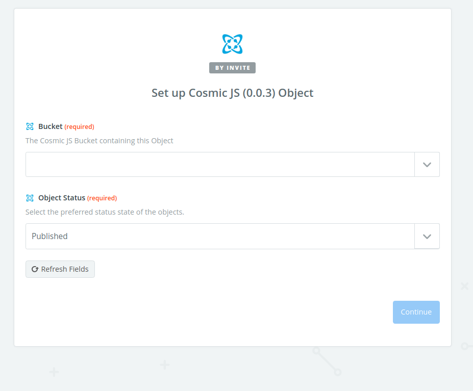
Task: Click the BY INVITE badge
Action: pyautogui.click(x=232, y=68)
